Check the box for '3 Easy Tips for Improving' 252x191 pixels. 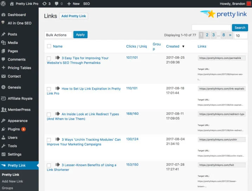tap(49, 58)
